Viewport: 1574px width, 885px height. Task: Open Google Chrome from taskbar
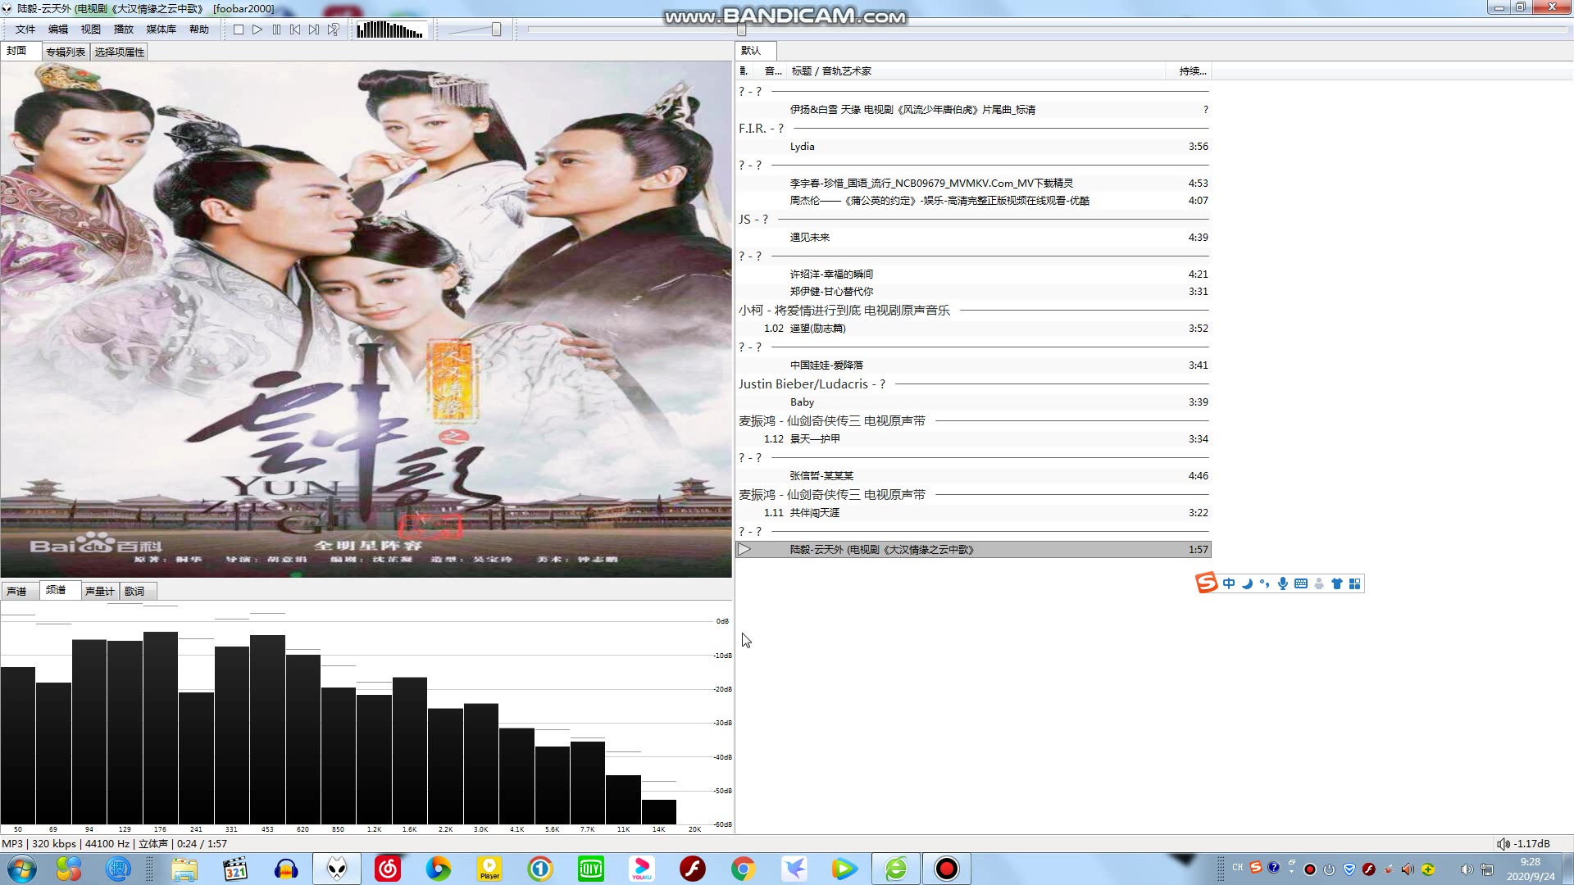click(744, 869)
